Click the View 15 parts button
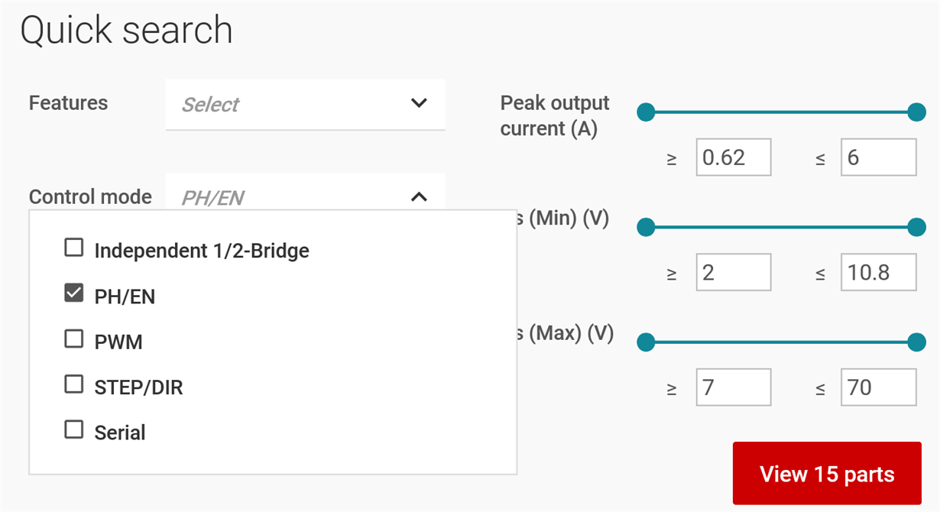940x512 pixels. [x=827, y=474]
